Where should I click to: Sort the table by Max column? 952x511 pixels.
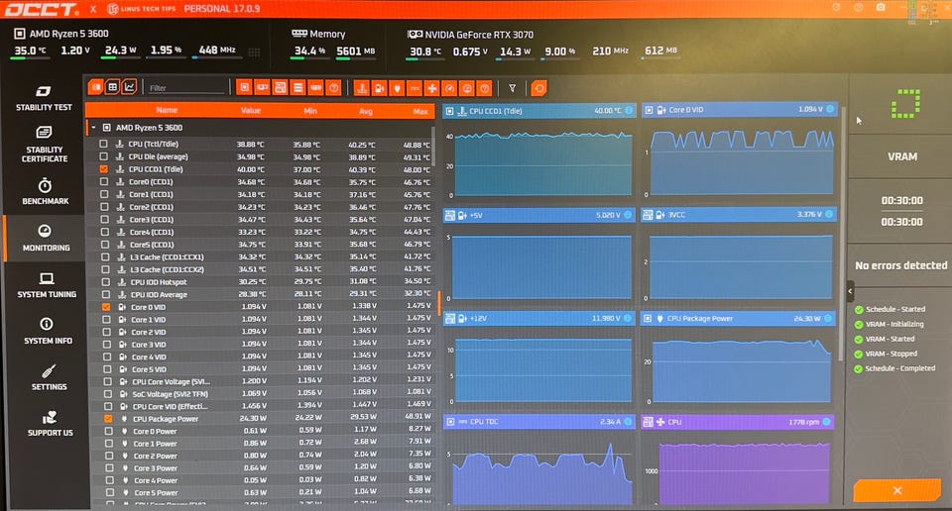pyautogui.click(x=420, y=112)
